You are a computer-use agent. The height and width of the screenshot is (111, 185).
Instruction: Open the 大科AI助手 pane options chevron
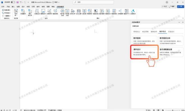point(179,22)
